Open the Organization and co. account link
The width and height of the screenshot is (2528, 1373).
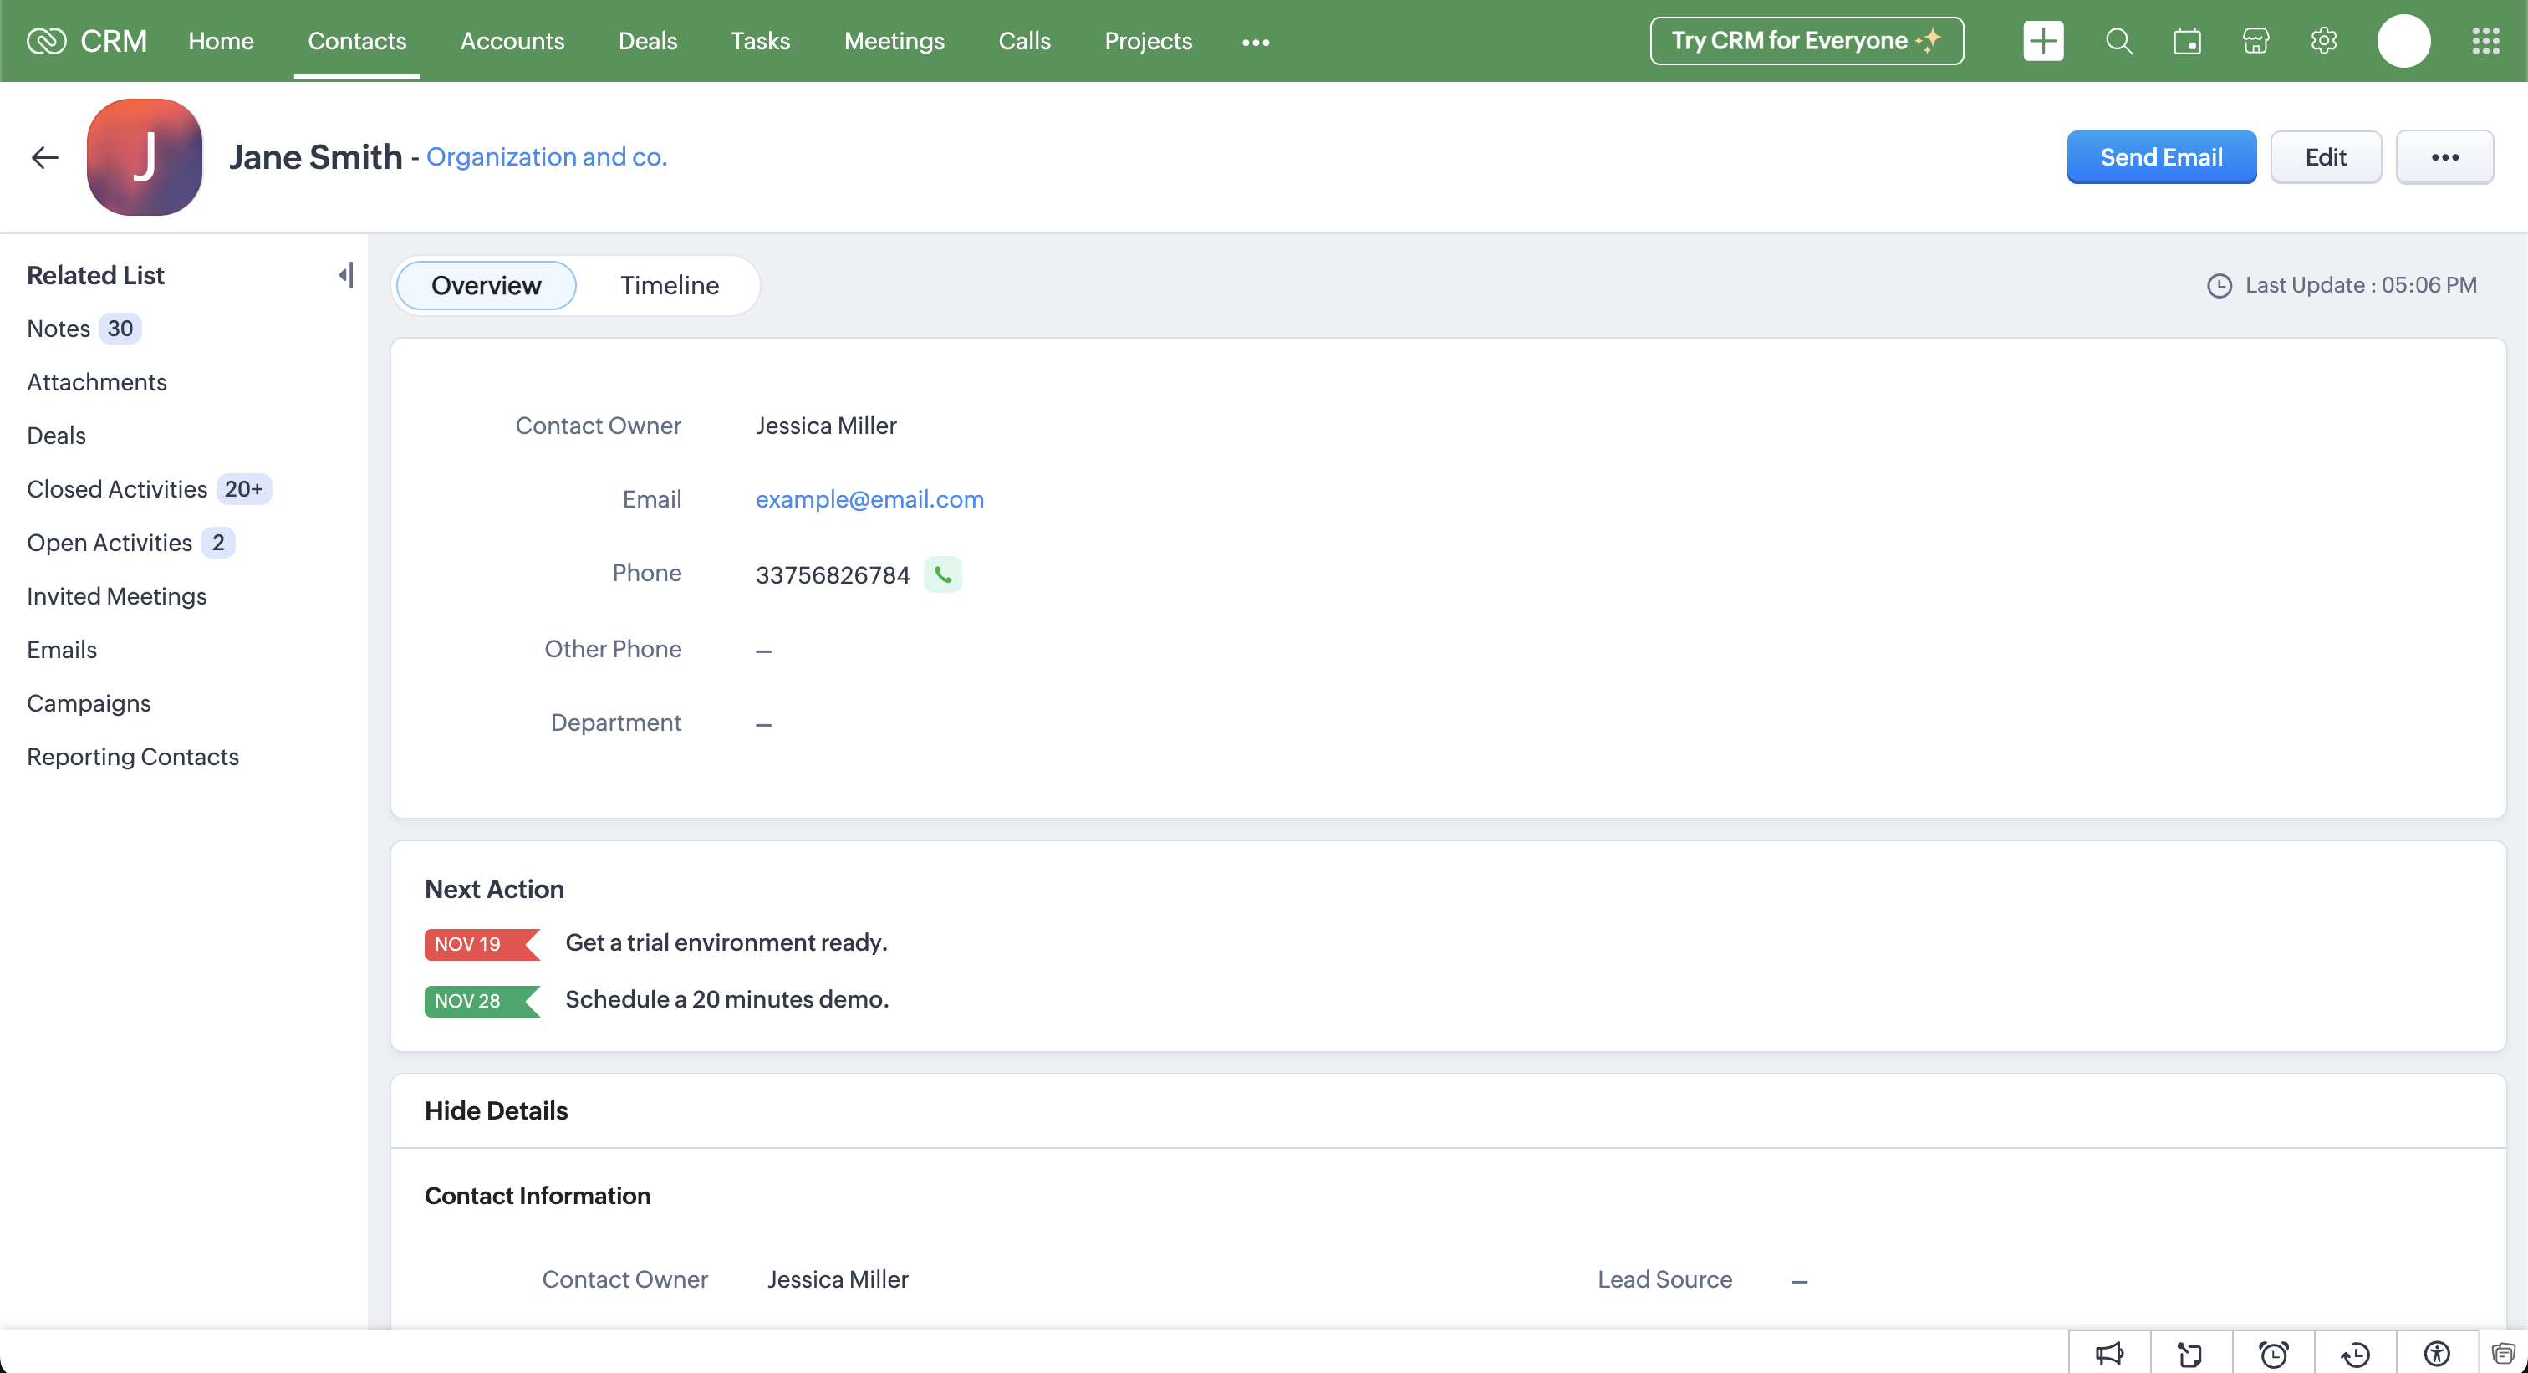547,157
